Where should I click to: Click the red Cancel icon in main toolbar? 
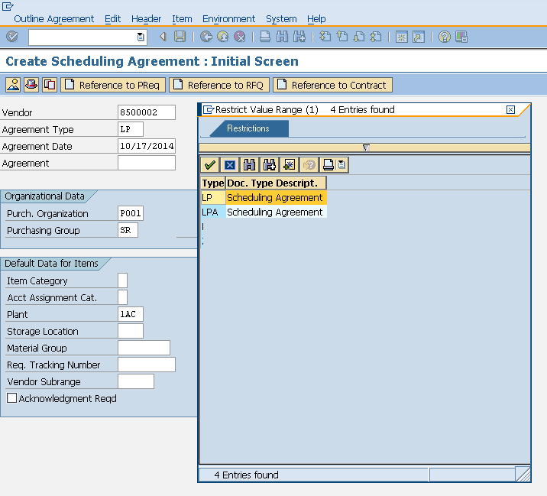click(x=240, y=36)
